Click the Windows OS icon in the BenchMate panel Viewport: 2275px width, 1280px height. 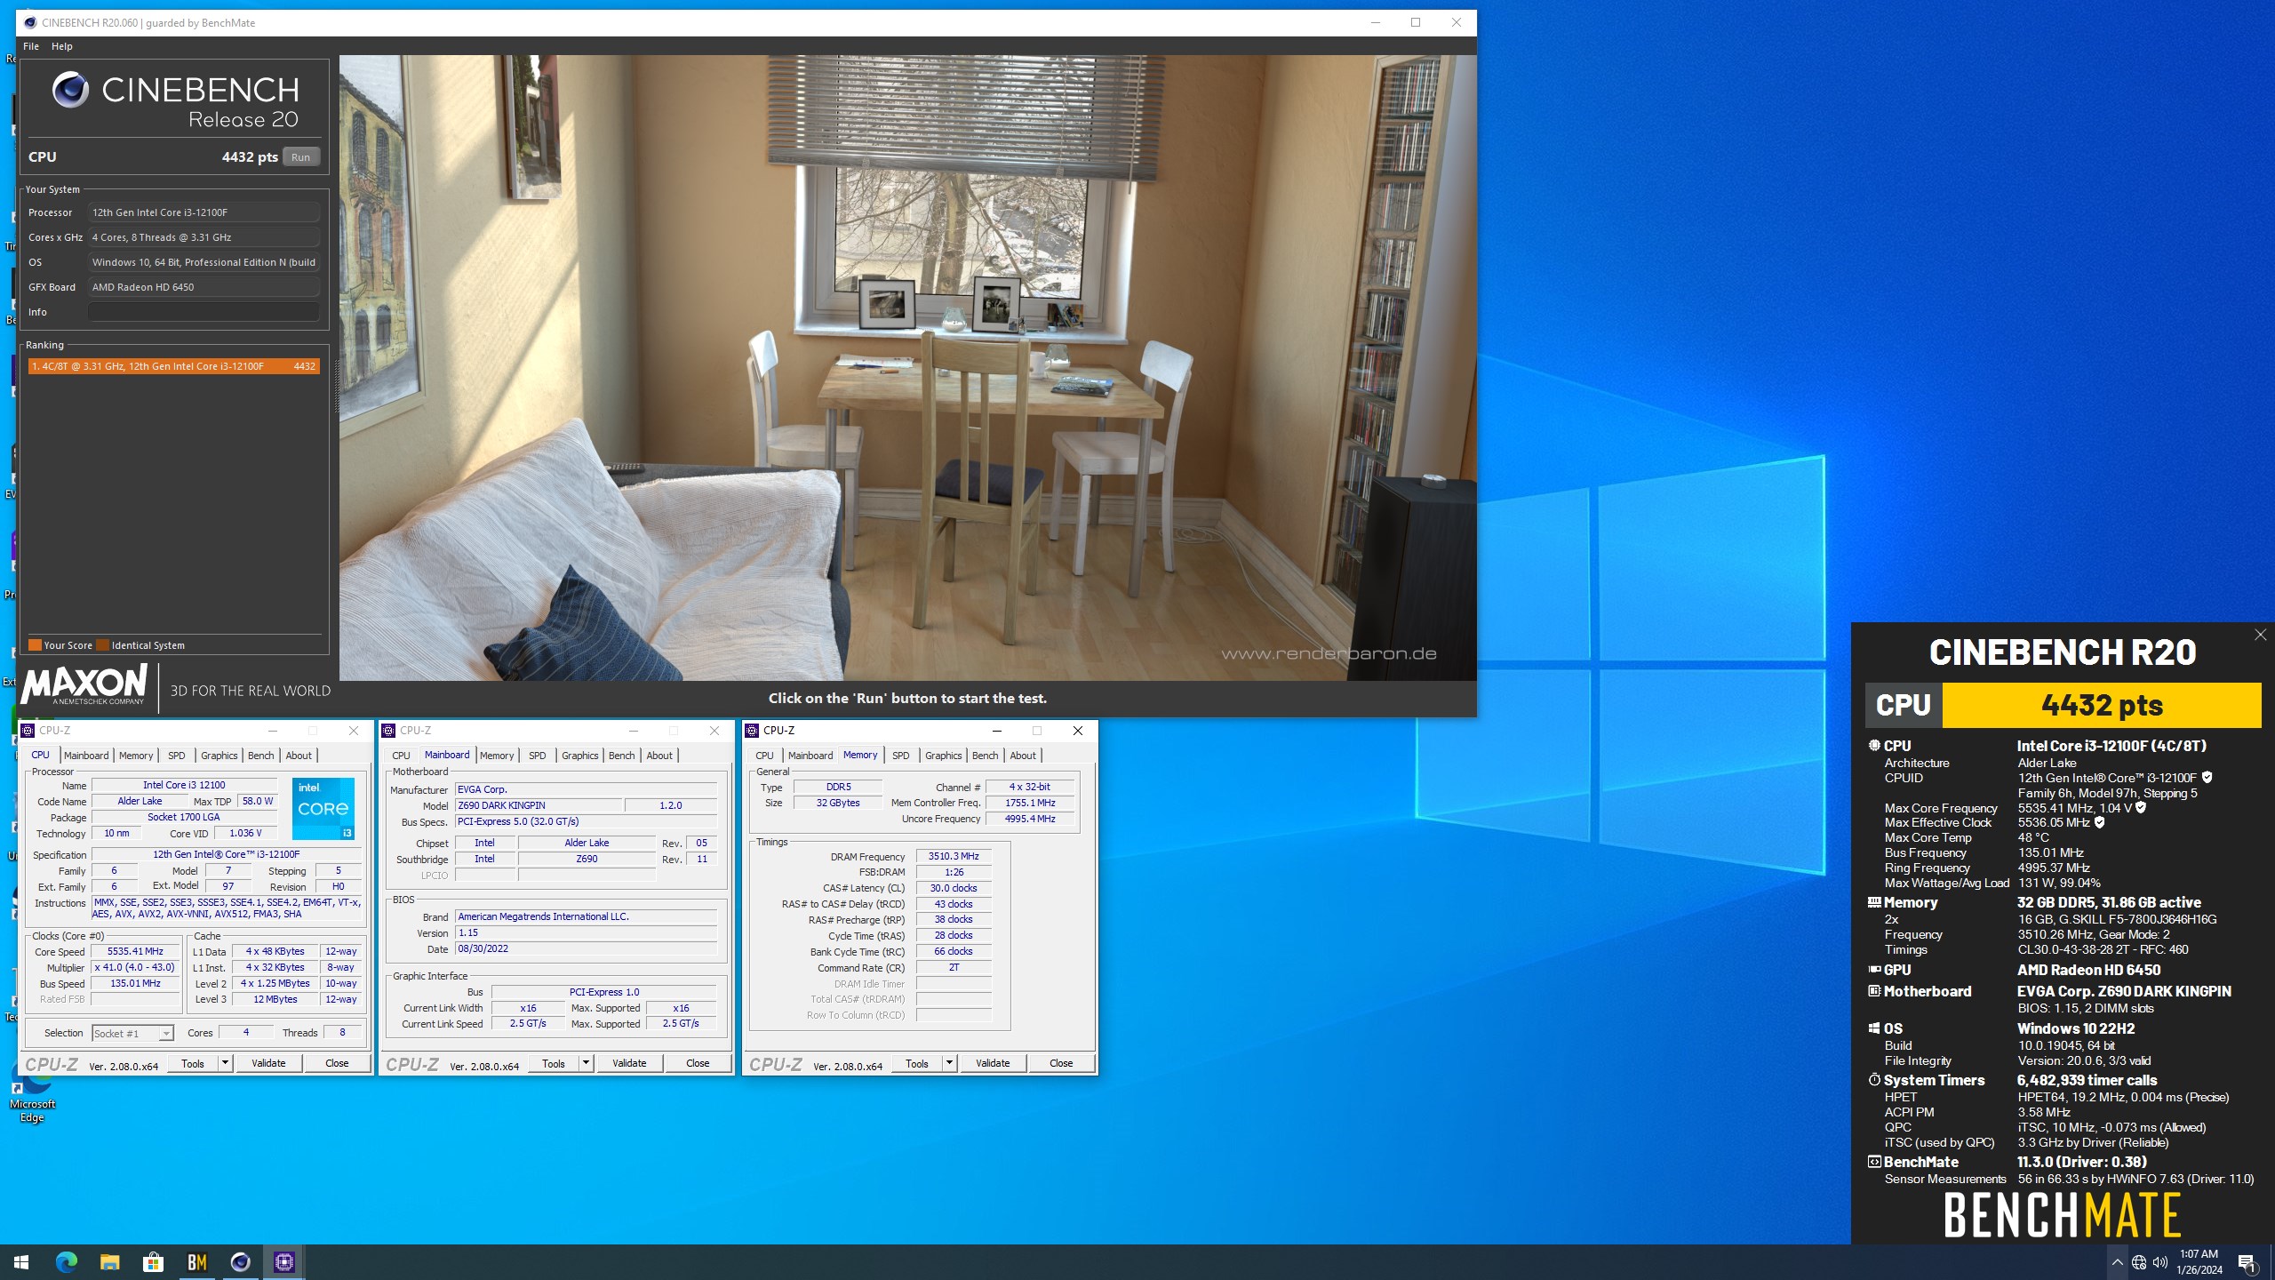(x=1874, y=1028)
